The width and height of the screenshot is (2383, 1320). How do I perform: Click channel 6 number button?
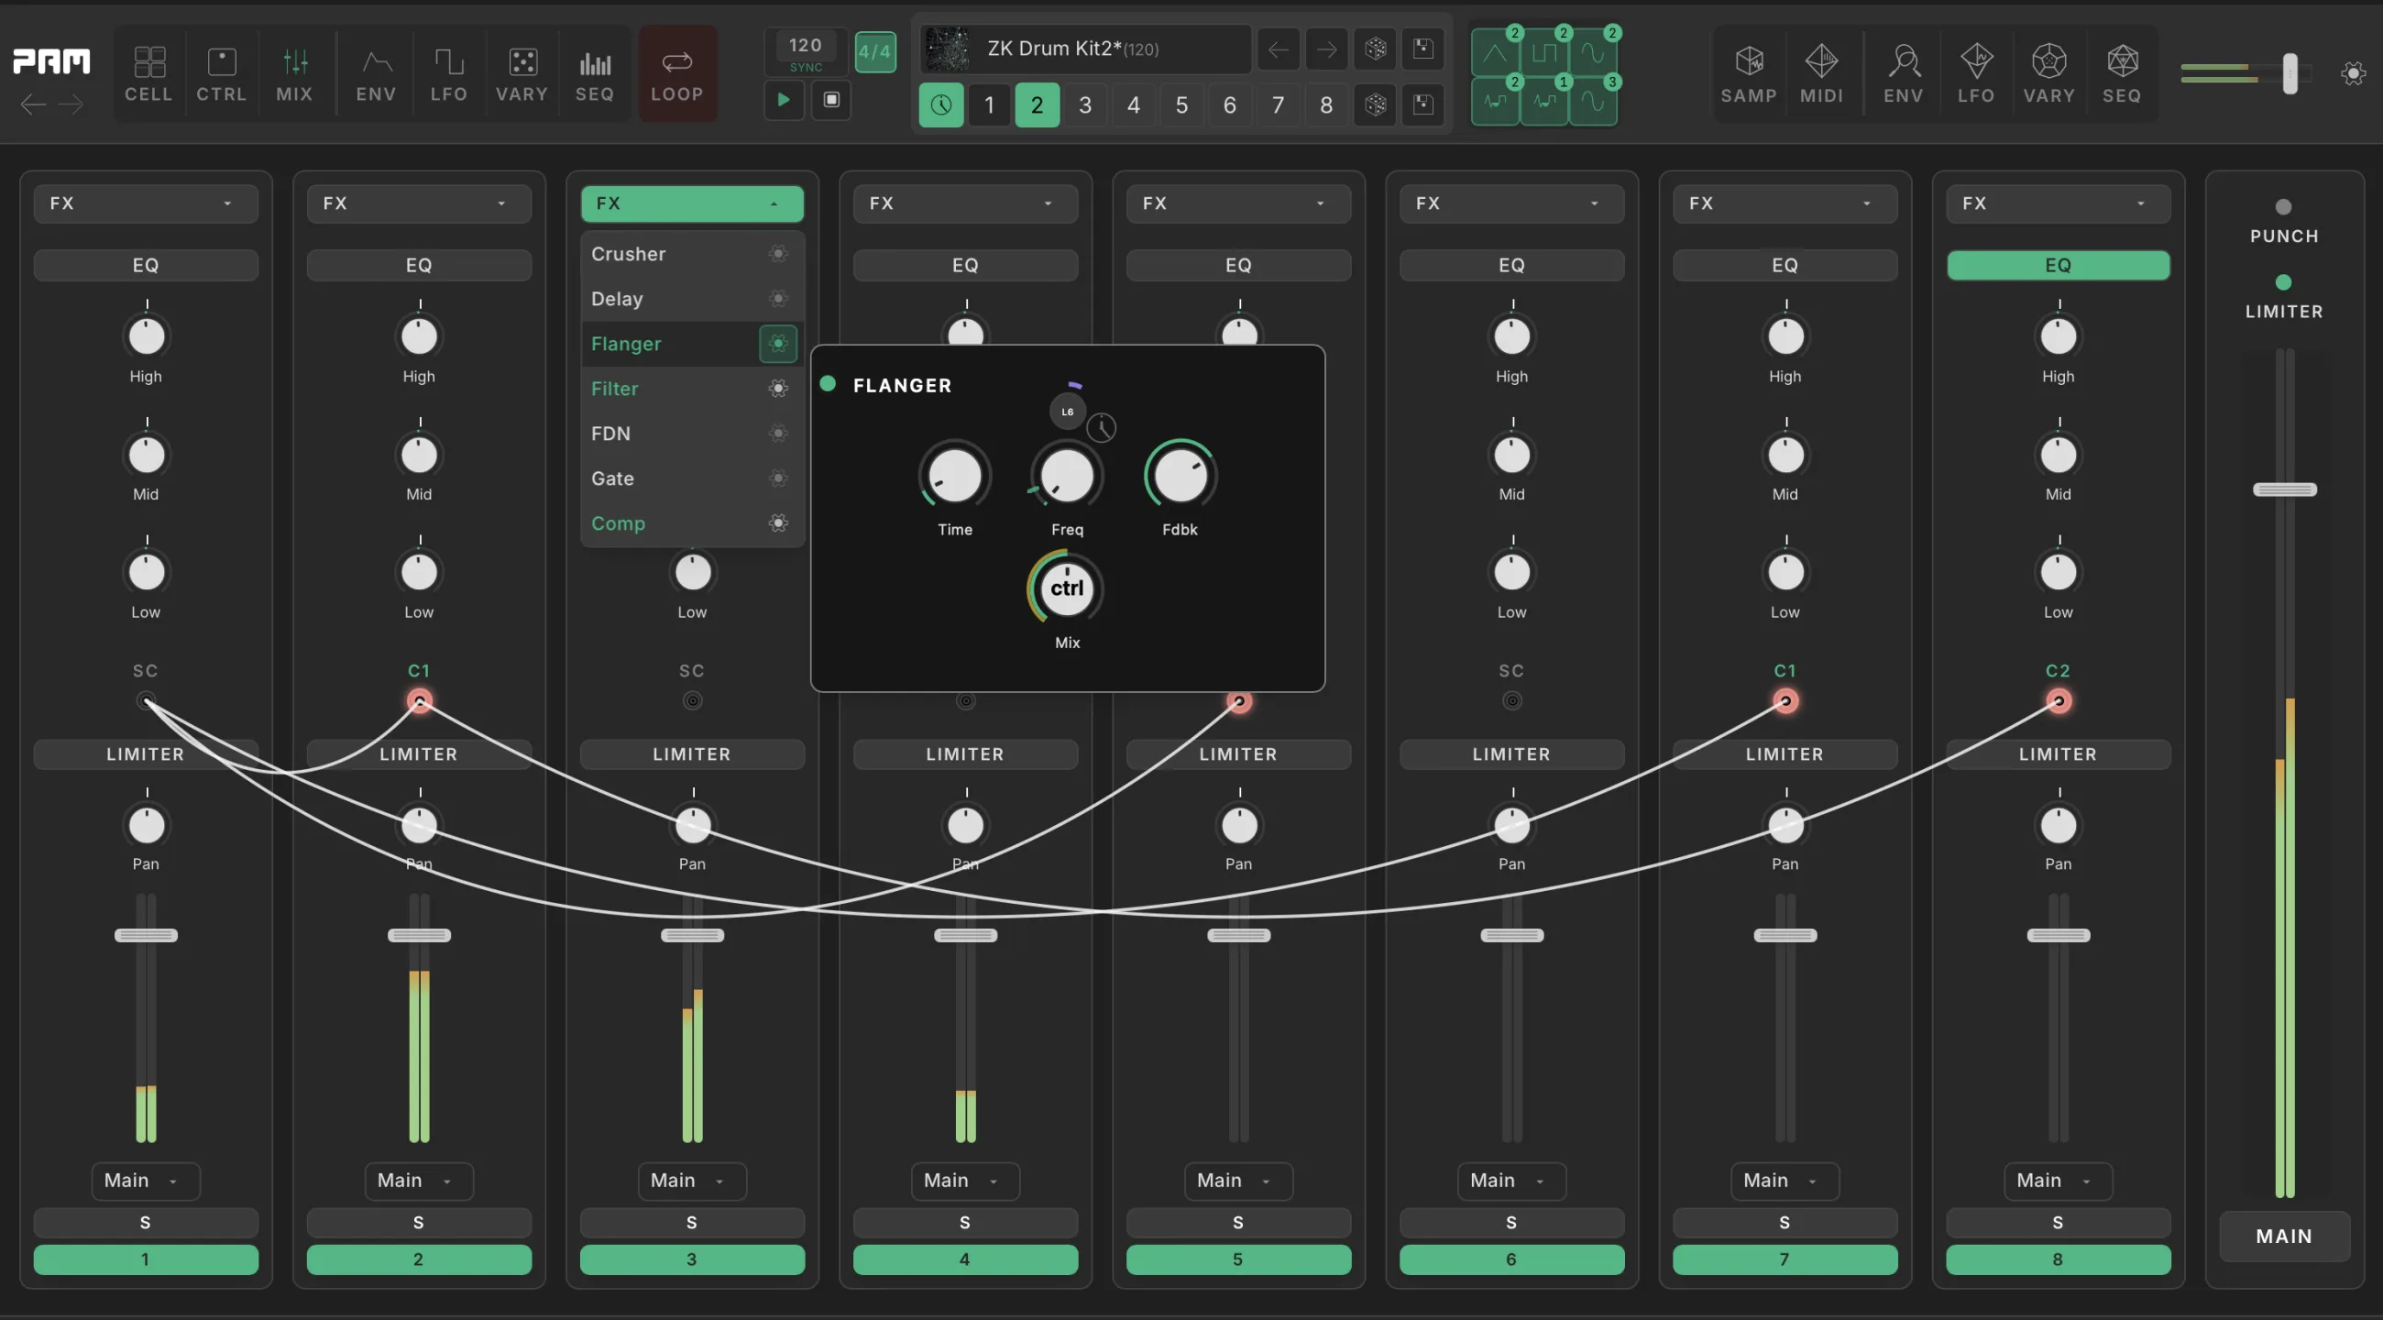(1511, 1259)
